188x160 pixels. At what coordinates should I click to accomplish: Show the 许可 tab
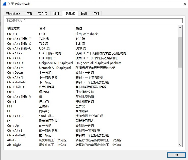[96, 13]
